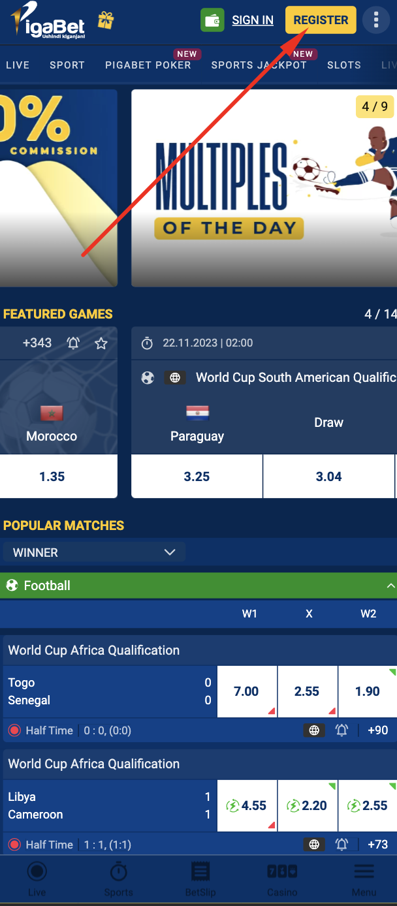This screenshot has width=397, height=906.
Task: Favorite the Morocco match with star
Action: (x=101, y=343)
